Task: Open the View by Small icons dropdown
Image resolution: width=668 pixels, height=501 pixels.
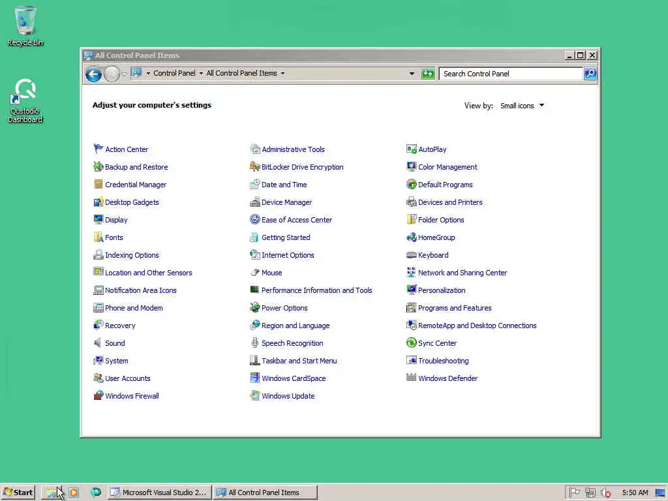Action: (x=523, y=105)
